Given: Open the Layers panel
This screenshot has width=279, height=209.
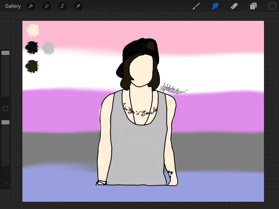Looking at the screenshot, I should pyautogui.click(x=253, y=6).
